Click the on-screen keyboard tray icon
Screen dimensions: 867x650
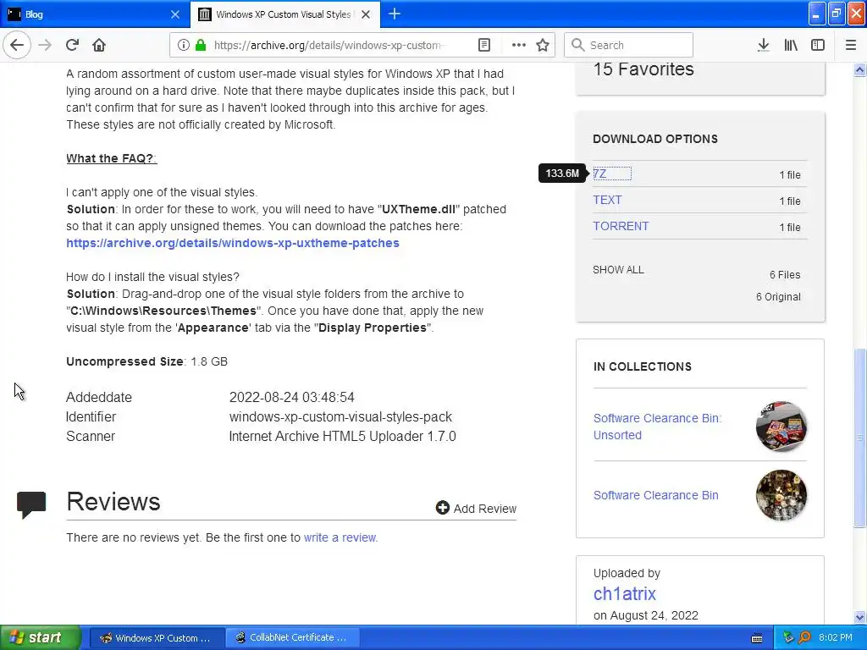coord(757,638)
